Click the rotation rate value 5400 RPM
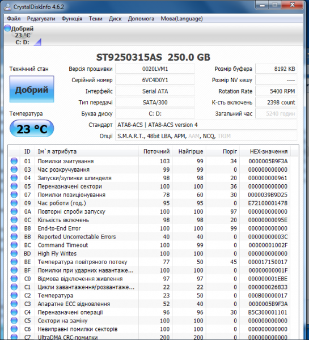Image resolution: width=309 pixels, height=340 pixels. (x=276, y=91)
